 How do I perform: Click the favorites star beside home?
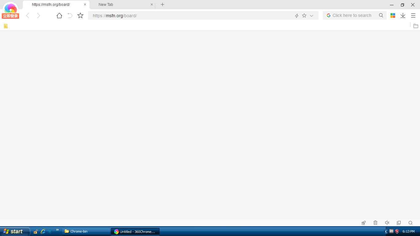(80, 15)
